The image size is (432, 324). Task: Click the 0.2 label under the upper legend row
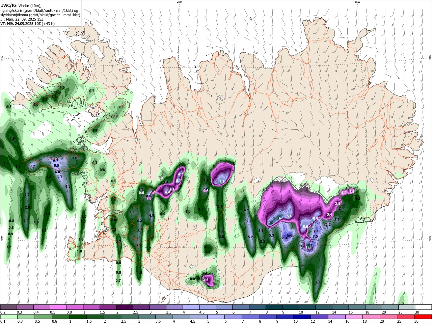[3, 312]
